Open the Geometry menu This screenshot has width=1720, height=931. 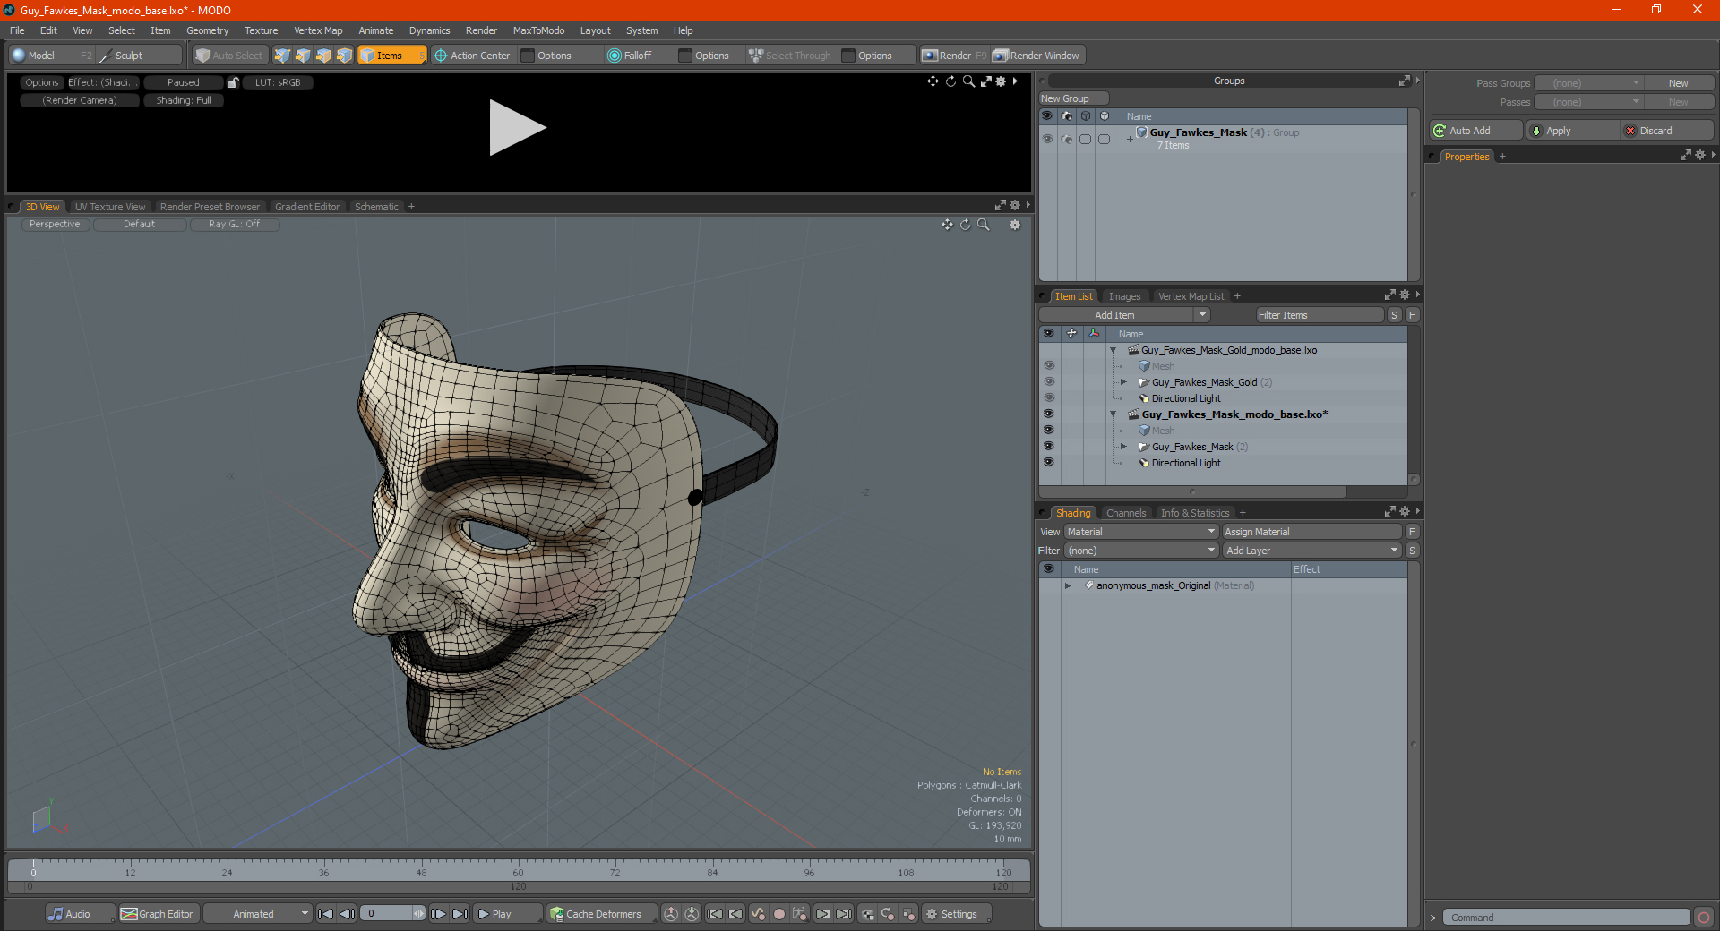point(207,30)
